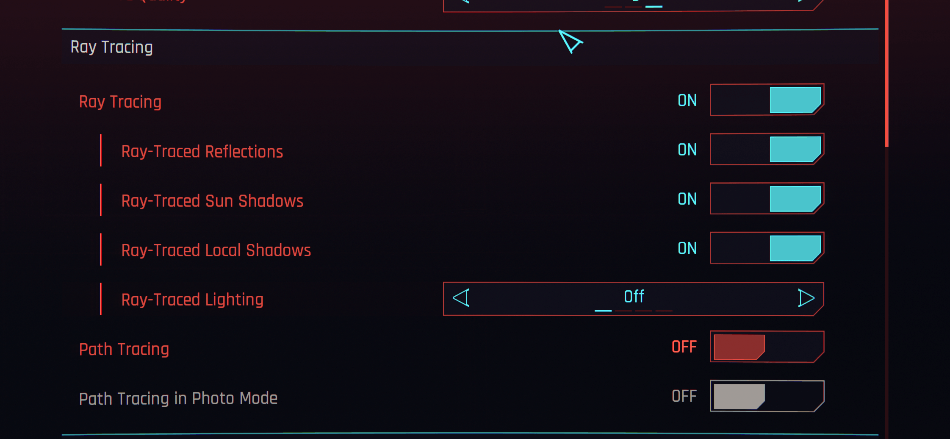Highlight the Ray-Traced Sun Shadows label
The image size is (950, 439).
pyautogui.click(x=212, y=201)
